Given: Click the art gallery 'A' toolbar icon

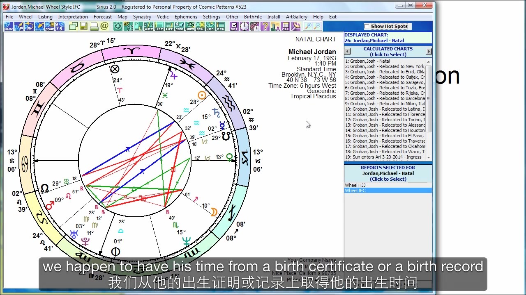Looking at the screenshot, I should coord(275,26).
